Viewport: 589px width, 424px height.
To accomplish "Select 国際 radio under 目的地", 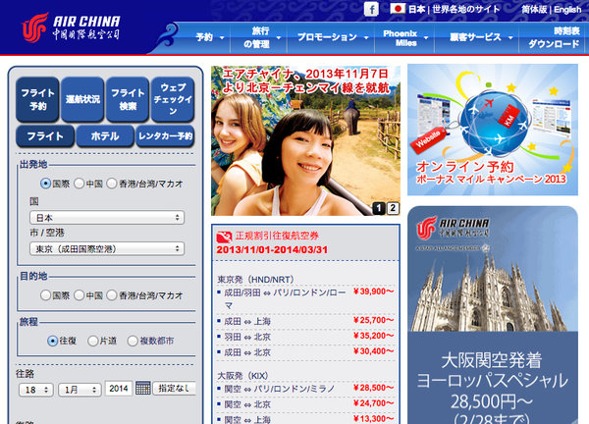I will click(45, 295).
